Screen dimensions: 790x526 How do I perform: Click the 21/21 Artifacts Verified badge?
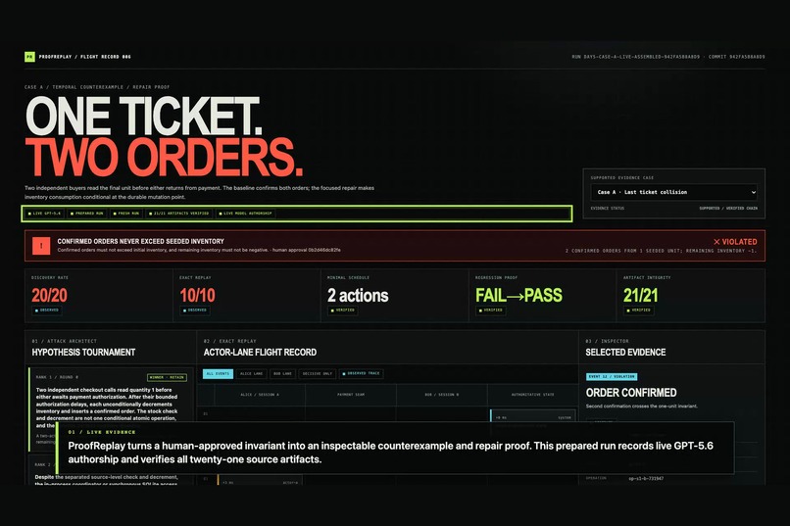(178, 214)
